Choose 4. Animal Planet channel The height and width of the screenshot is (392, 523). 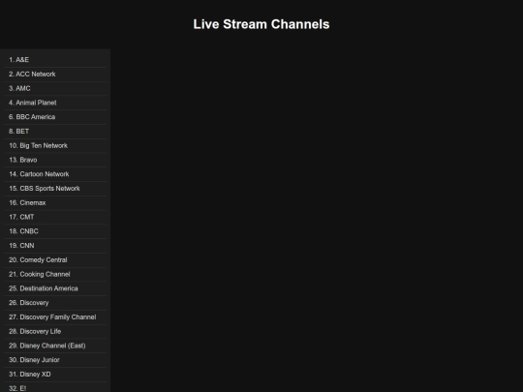pos(55,103)
